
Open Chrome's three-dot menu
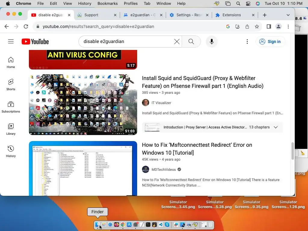pos(288,26)
